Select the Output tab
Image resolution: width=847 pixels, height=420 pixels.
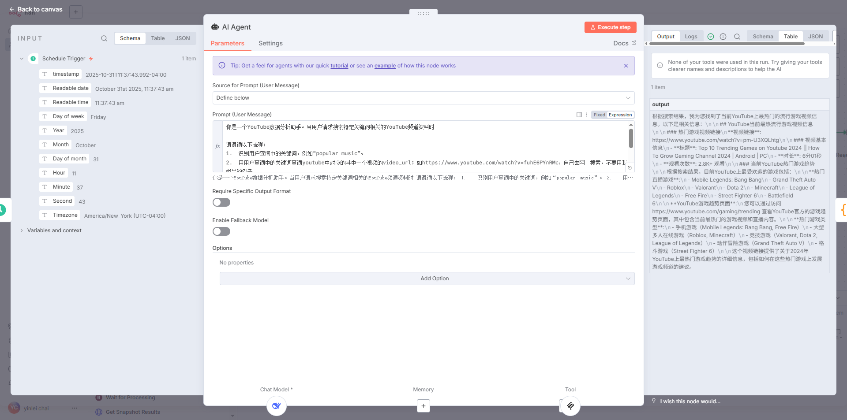[x=666, y=37]
